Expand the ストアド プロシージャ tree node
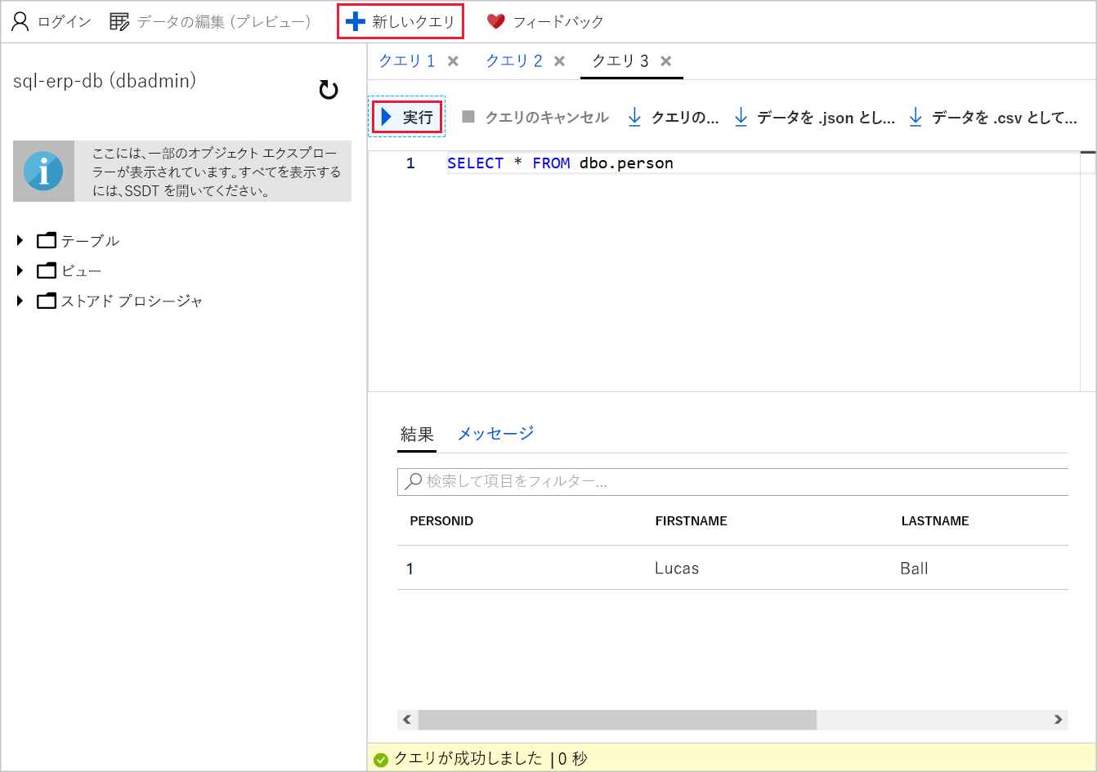Viewport: 1097px width, 772px height. click(x=20, y=301)
